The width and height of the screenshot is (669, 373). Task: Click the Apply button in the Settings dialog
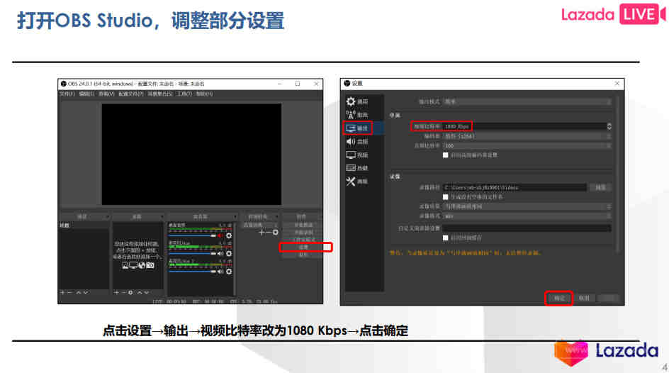click(x=609, y=298)
